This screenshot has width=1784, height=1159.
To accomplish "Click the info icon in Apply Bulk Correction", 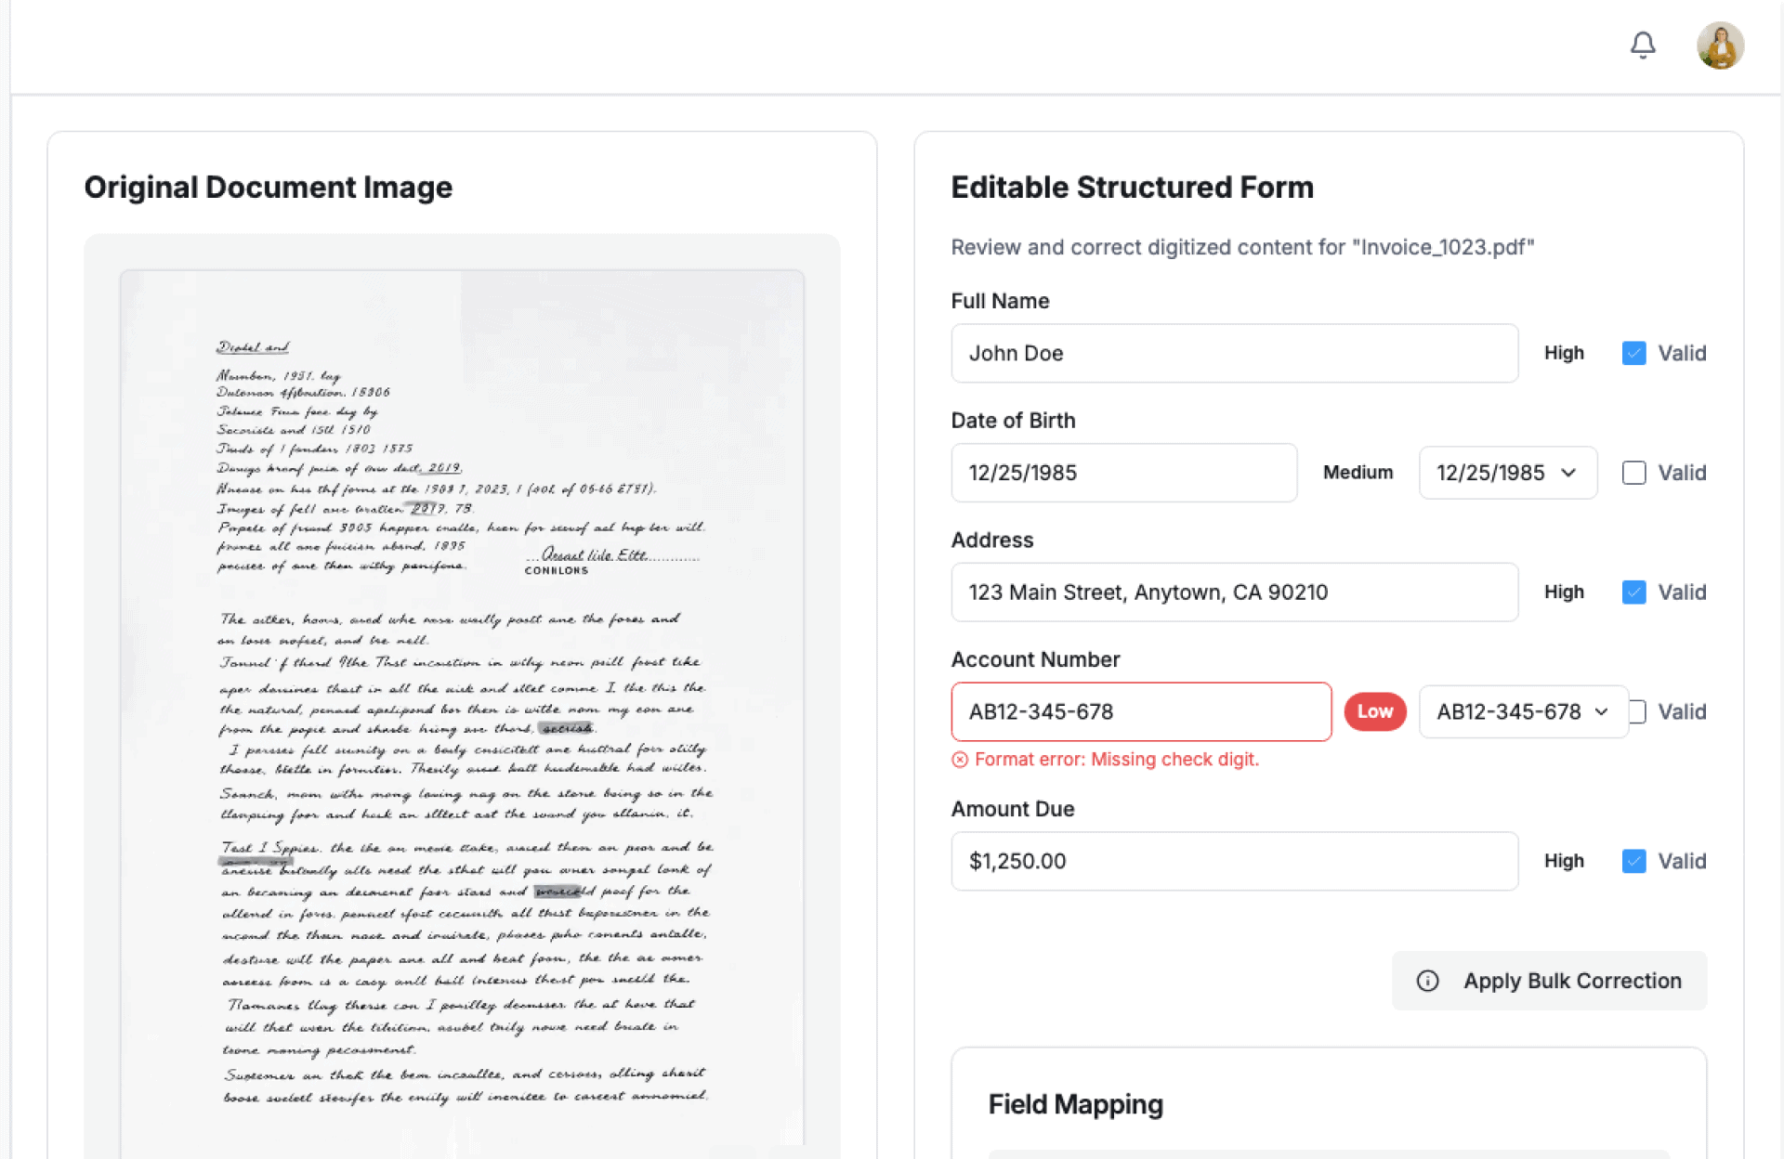I will tap(1427, 981).
